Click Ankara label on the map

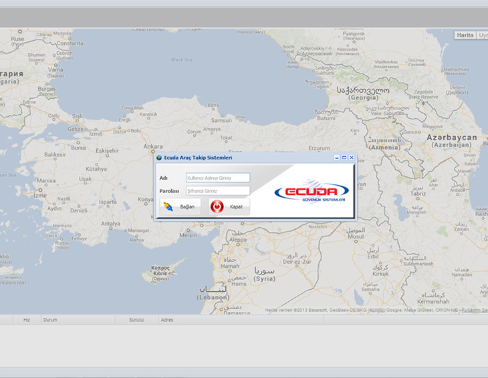point(153,146)
